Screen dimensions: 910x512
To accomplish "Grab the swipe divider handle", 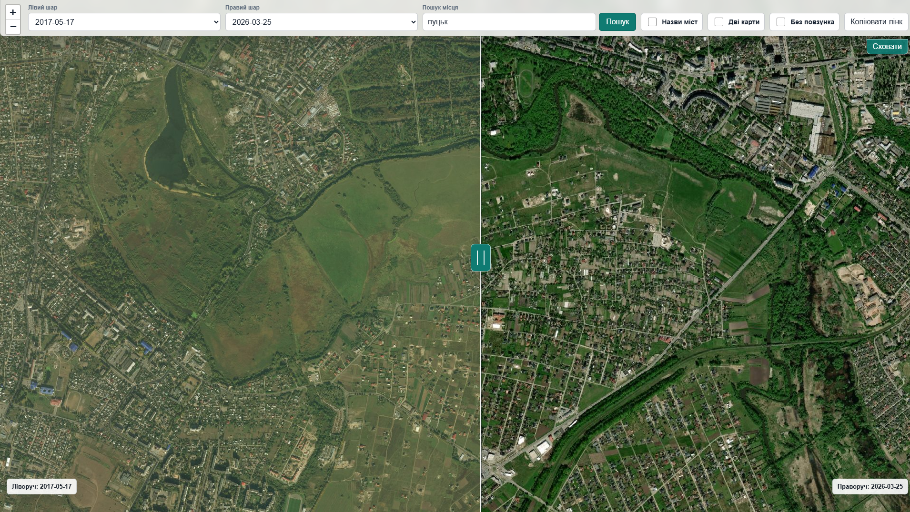I will (480, 258).
